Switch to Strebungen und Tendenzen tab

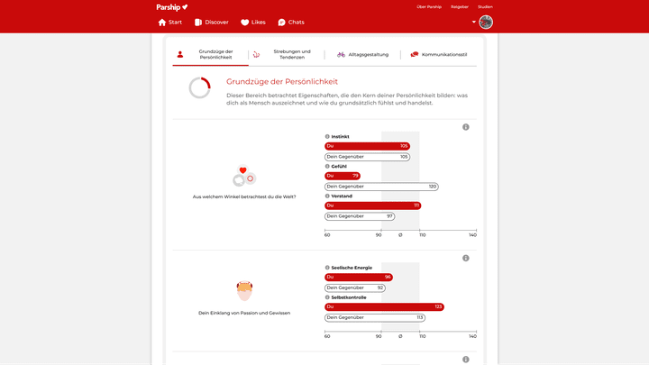tap(286, 54)
